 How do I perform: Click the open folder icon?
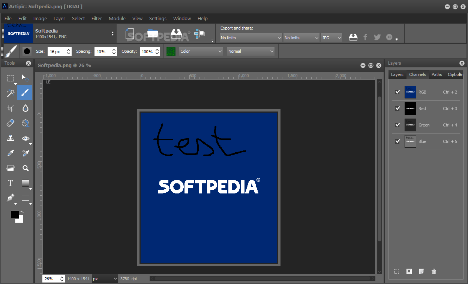coord(153,34)
